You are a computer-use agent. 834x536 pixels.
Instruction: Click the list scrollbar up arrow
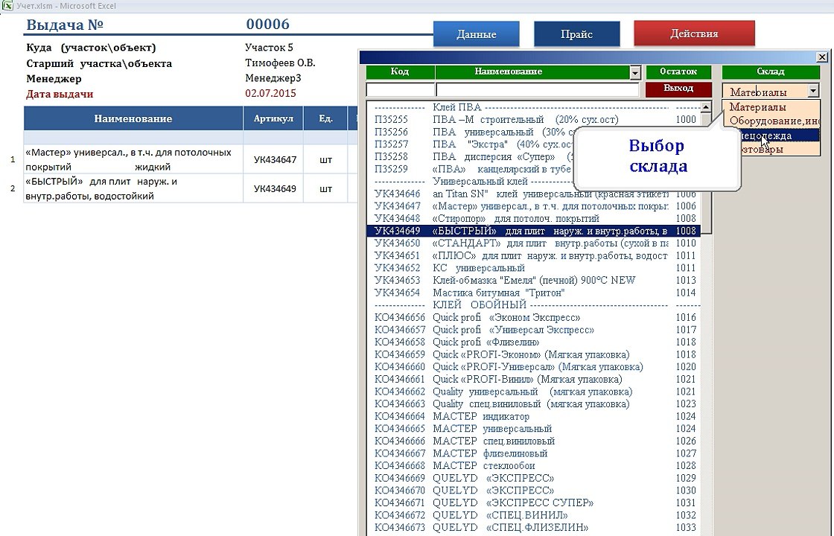coord(706,107)
